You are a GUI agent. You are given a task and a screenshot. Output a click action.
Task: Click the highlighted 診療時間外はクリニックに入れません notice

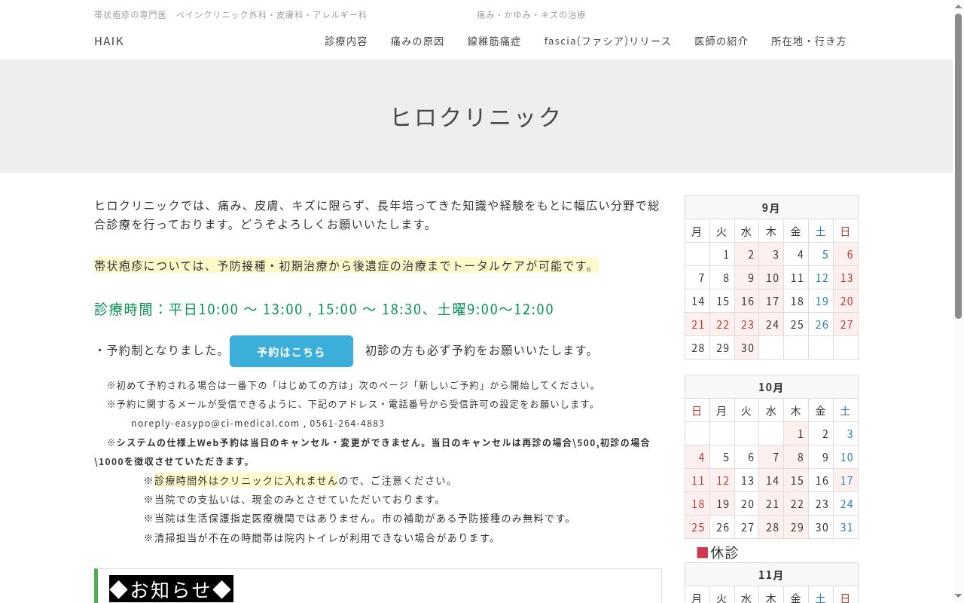[246, 480]
